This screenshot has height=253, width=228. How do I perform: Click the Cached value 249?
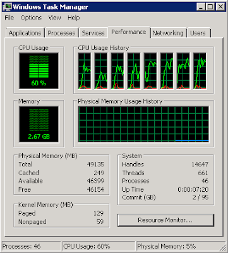tap(99, 173)
